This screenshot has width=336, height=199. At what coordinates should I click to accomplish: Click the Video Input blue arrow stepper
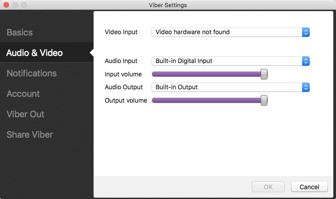click(x=306, y=32)
